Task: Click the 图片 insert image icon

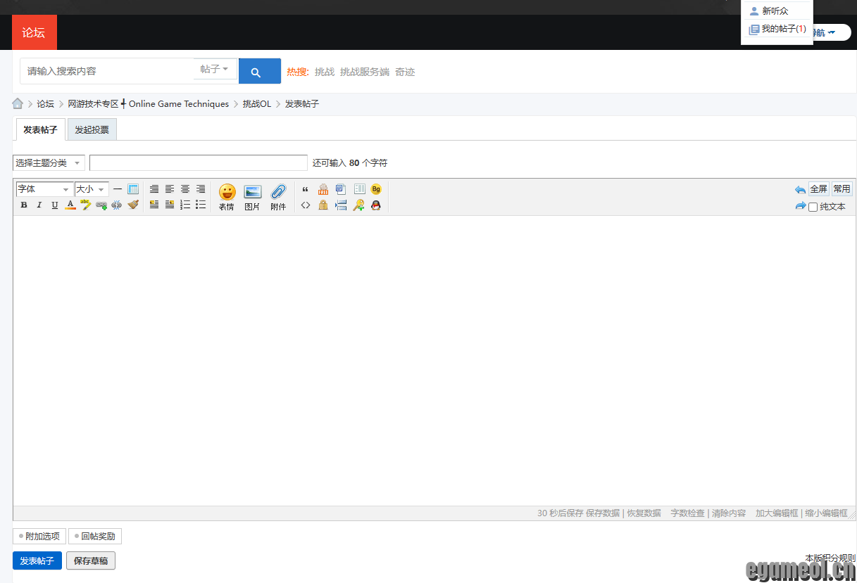Action: click(252, 197)
